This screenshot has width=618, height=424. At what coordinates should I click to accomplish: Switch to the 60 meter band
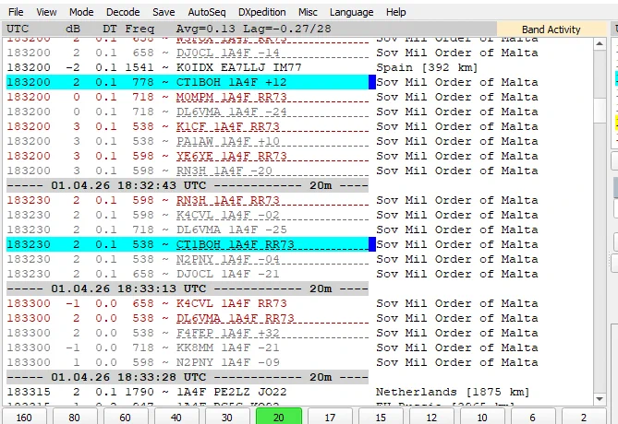tap(126, 417)
